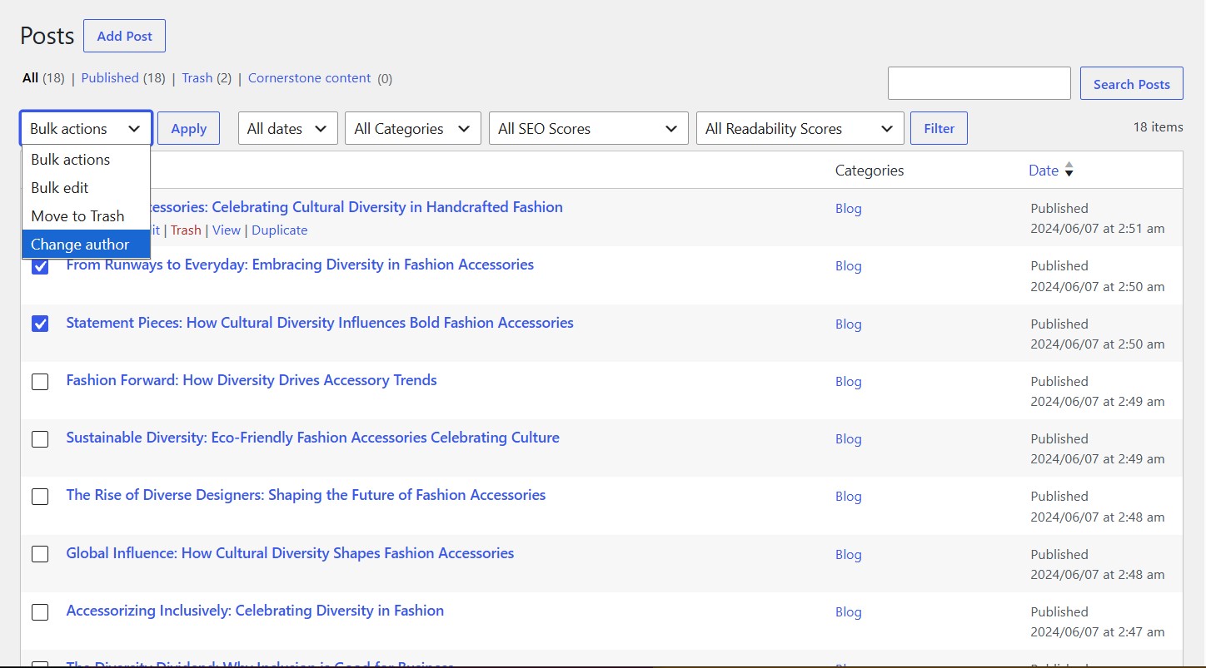This screenshot has height=668, width=1206.
Task: Duplicate the Handcrafted Fashion post
Action: tap(280, 230)
